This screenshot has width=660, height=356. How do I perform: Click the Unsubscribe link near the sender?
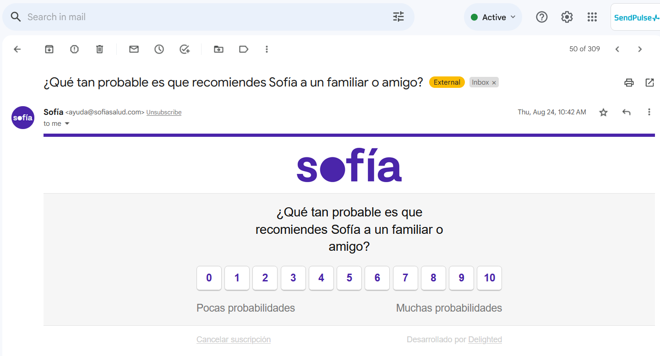pyautogui.click(x=164, y=112)
